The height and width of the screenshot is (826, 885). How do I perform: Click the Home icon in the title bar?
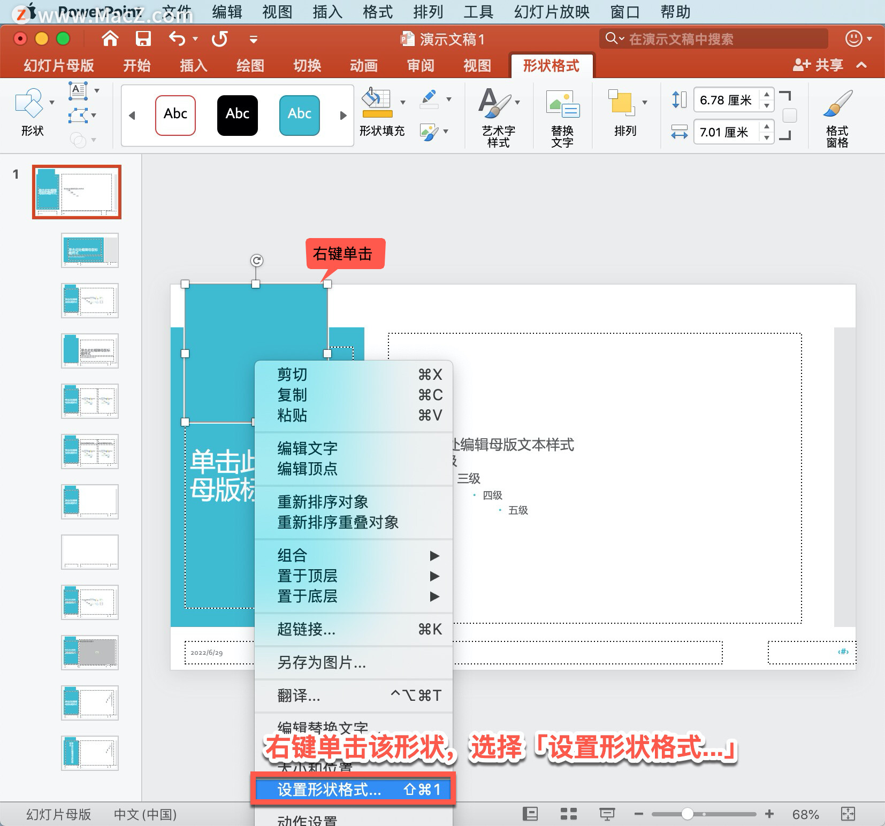click(110, 39)
